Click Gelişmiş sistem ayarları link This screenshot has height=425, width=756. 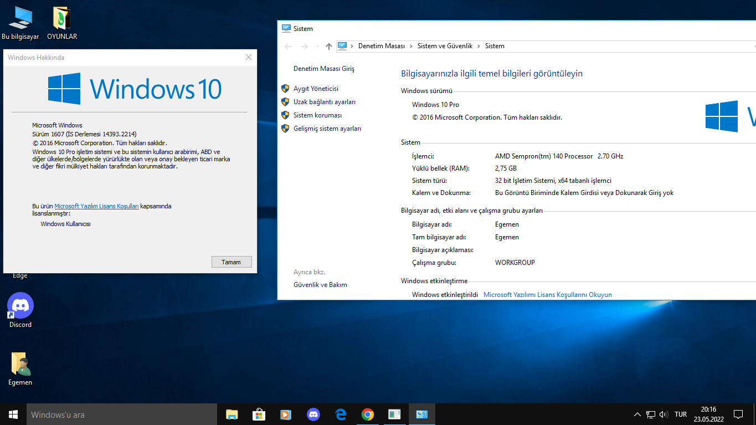(327, 129)
